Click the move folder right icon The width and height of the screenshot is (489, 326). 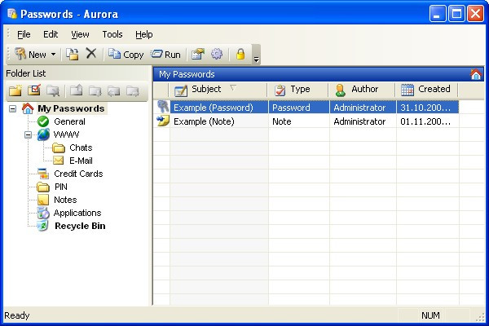pos(133,91)
